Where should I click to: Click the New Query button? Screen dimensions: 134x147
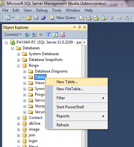(63, 18)
